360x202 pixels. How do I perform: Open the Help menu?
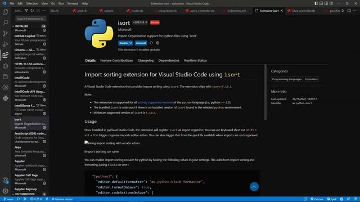coord(85,3)
